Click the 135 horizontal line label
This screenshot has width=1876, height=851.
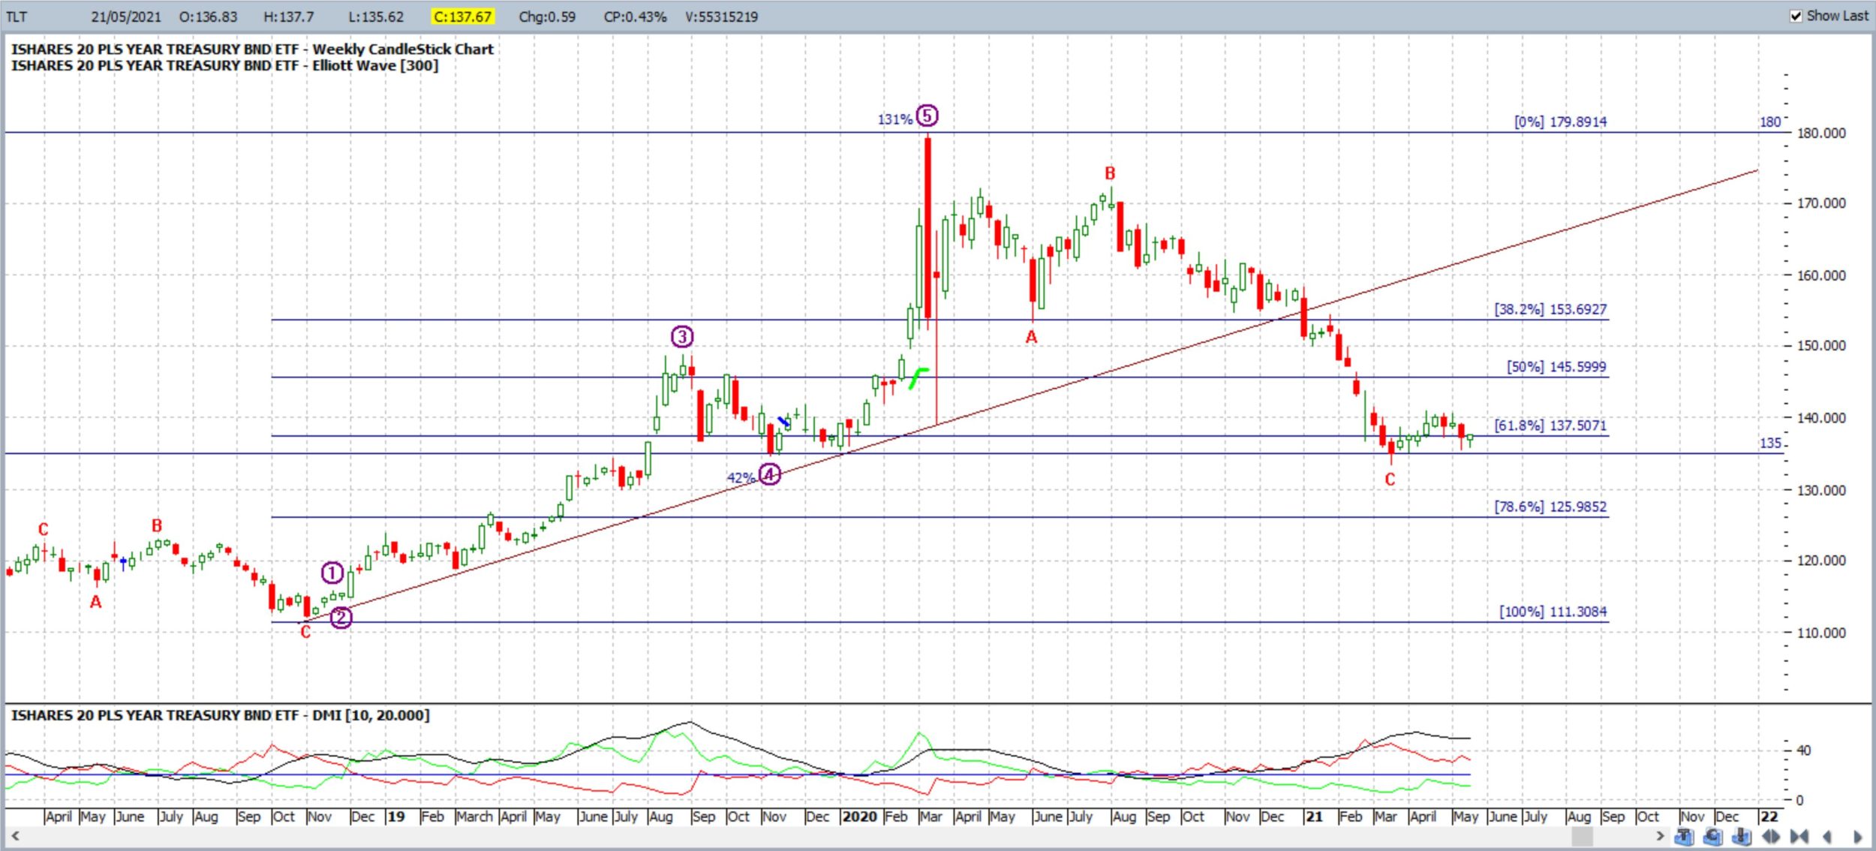click(1770, 444)
